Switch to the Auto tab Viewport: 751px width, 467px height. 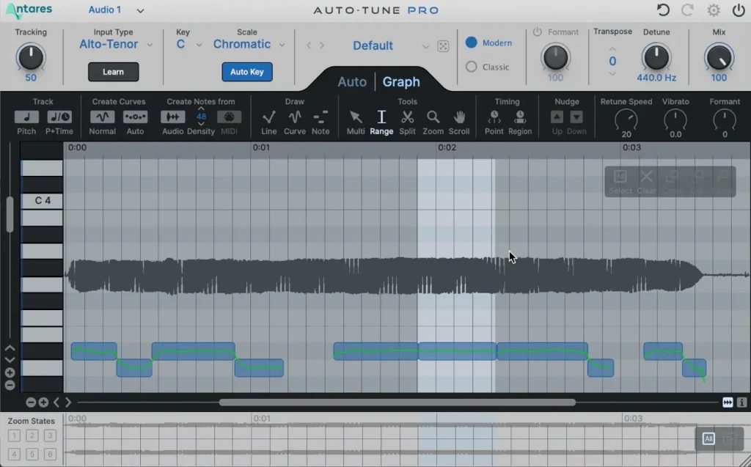point(352,81)
